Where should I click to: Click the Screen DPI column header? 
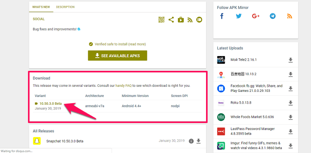[x=179, y=96]
